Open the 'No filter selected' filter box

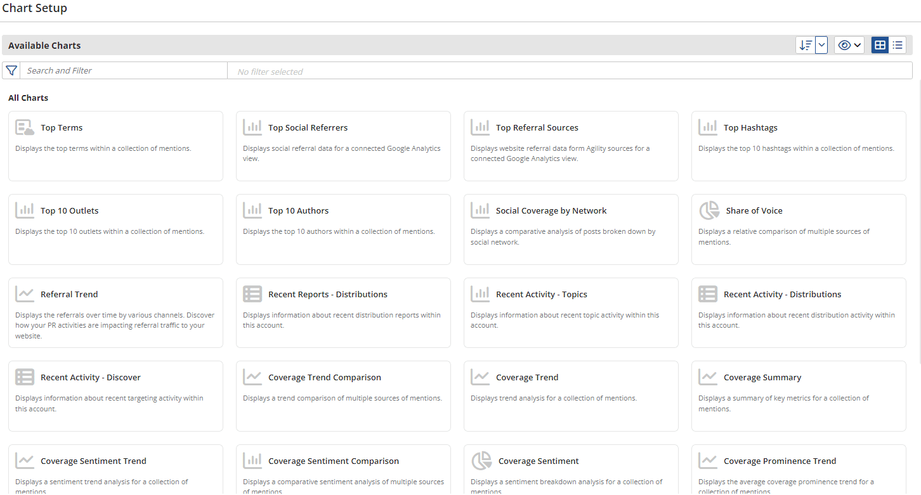[569, 71]
